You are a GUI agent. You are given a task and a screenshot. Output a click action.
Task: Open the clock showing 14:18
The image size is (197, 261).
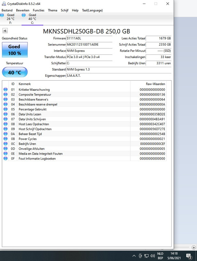[x=174, y=256]
